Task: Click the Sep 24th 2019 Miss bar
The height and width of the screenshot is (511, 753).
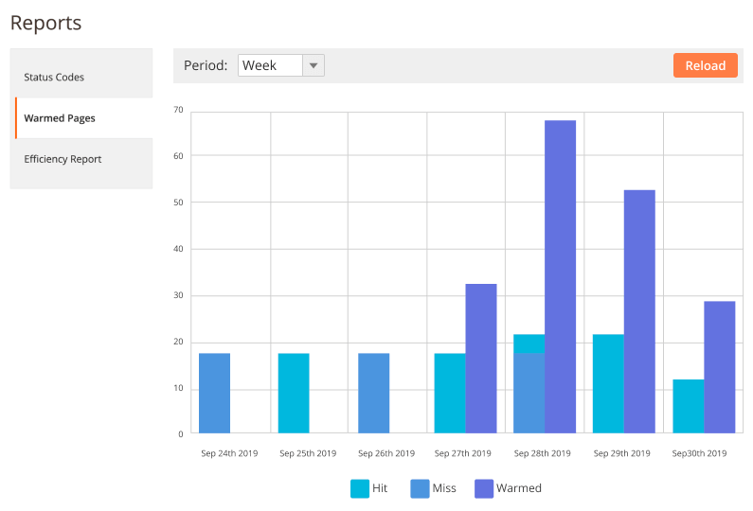Action: (214, 394)
